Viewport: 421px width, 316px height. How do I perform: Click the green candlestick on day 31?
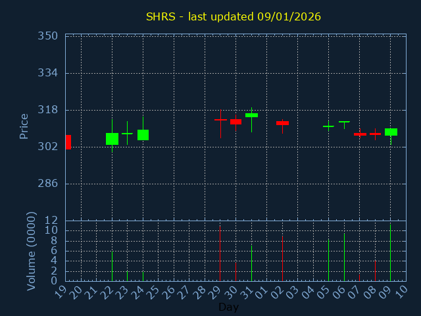pos(251,115)
